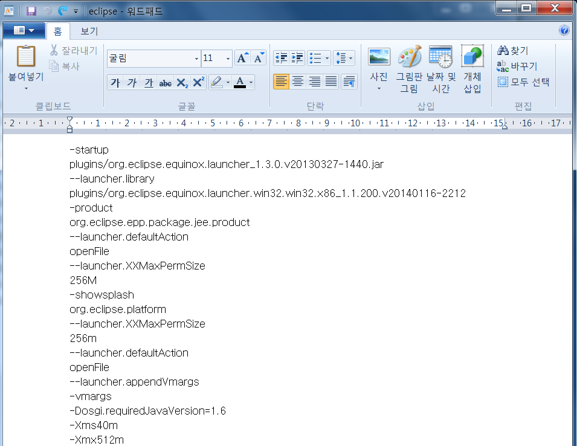Click the line '-product'
This screenshot has height=446, width=577.
click(91, 208)
